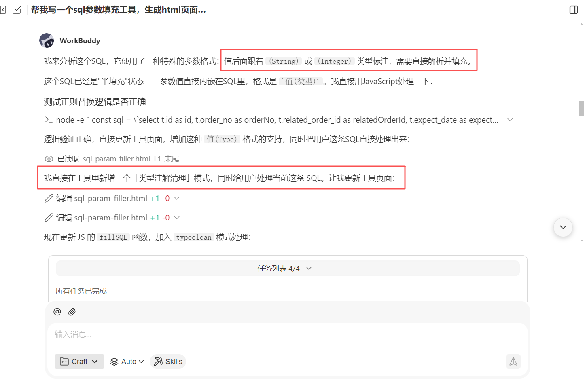Screen dimensions: 585x387
Task: Click the 测试正则替换逻辑是否正确 text line
Action: tap(95, 102)
